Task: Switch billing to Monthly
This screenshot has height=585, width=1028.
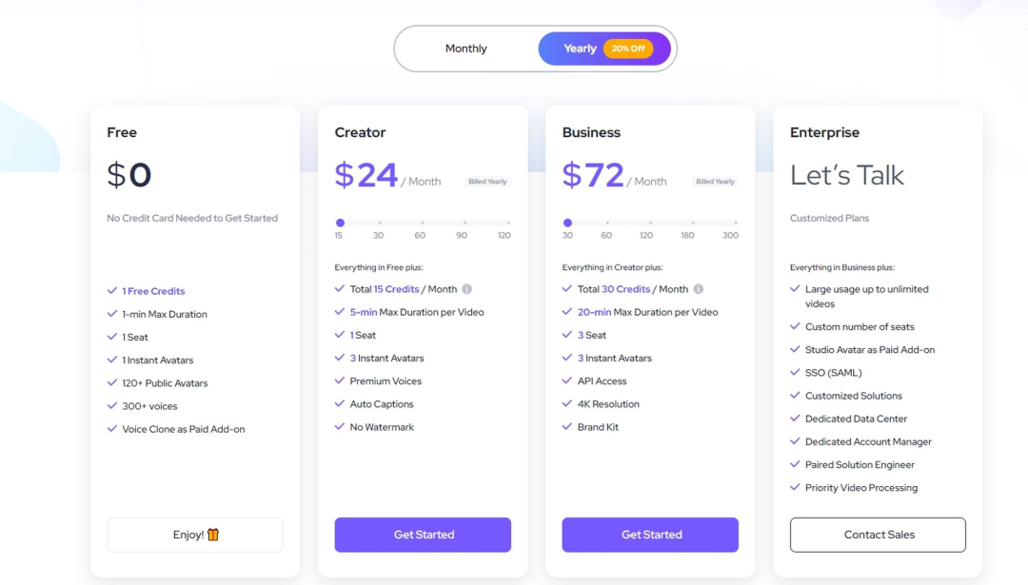Action: [x=466, y=49]
